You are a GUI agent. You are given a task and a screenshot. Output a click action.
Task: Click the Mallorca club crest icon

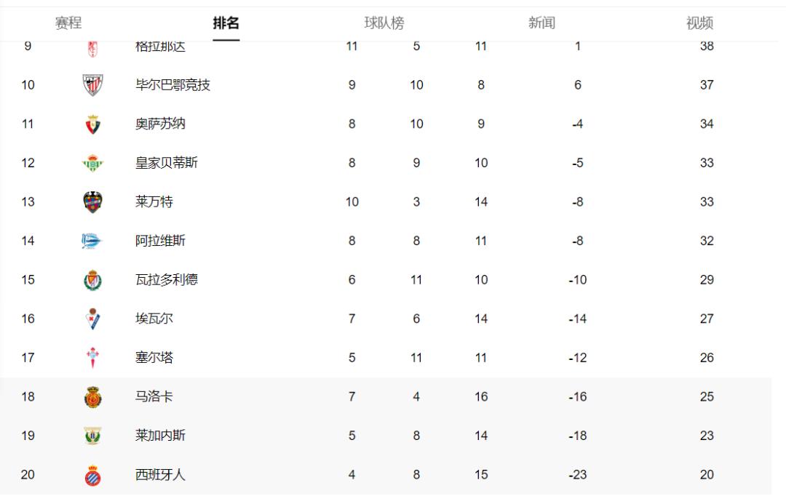(x=92, y=397)
